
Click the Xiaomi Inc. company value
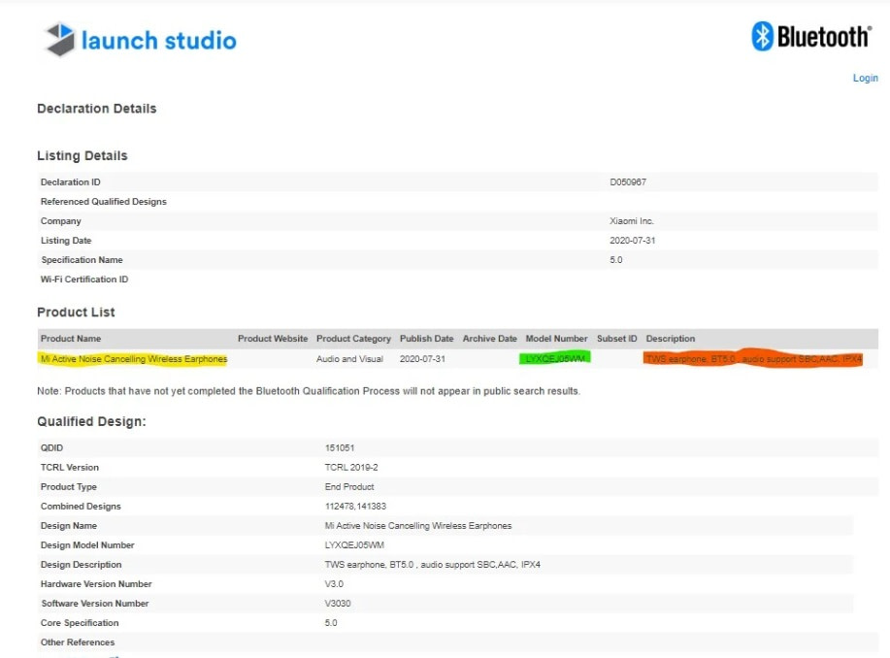point(632,221)
